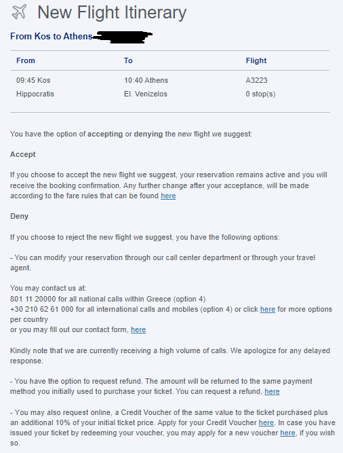Open 'here' link for more options per country
343x453 pixels.
268,309
